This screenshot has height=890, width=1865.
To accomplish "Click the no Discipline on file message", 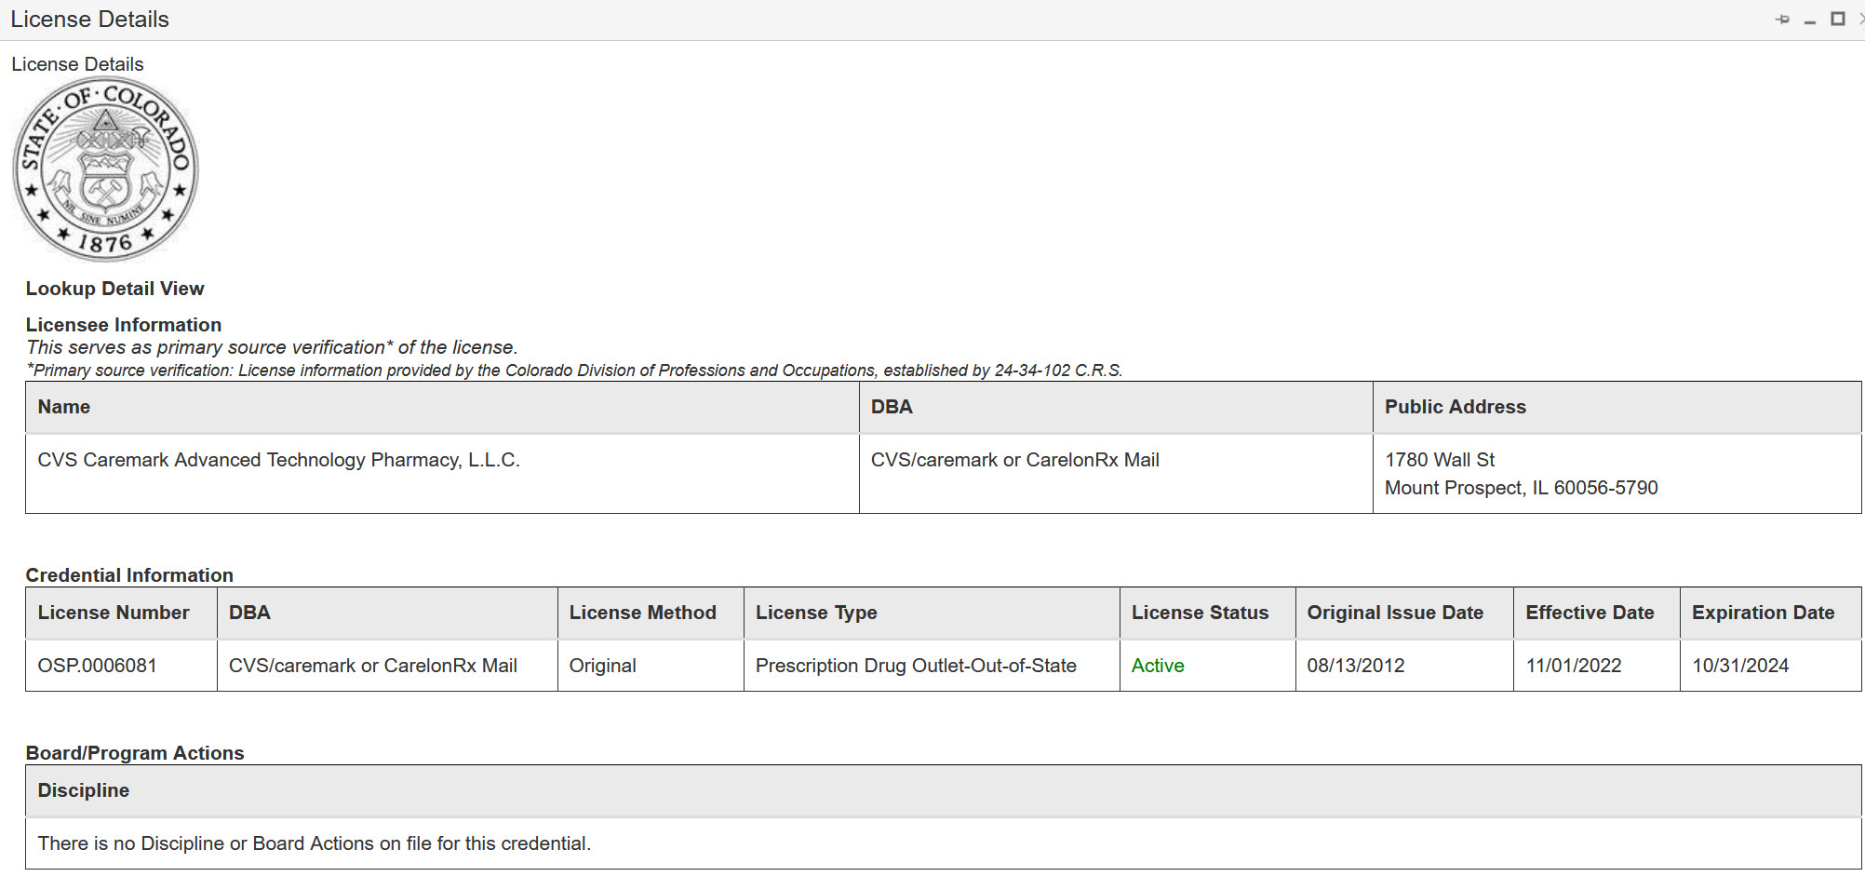I will (x=315, y=843).
